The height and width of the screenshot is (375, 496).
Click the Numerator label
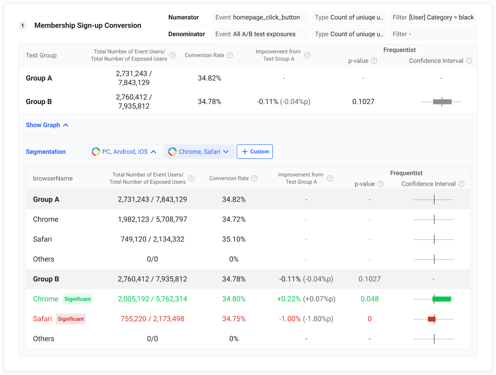tap(183, 17)
